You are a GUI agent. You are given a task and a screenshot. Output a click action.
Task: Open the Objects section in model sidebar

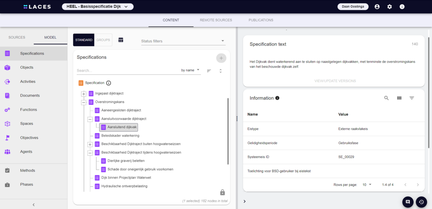click(x=27, y=67)
